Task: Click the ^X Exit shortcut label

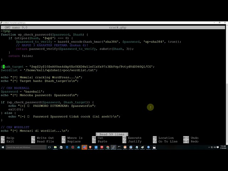Action: (7, 141)
